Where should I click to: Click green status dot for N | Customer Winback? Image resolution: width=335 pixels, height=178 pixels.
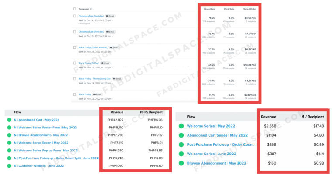9,167
